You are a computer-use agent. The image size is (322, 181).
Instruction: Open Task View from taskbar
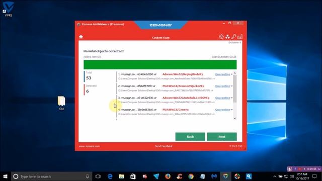point(98,176)
